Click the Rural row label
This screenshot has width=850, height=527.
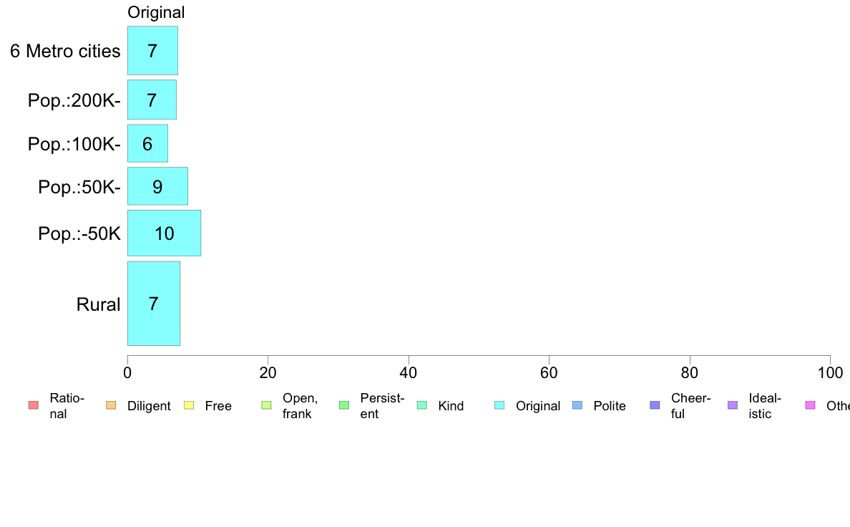98,304
